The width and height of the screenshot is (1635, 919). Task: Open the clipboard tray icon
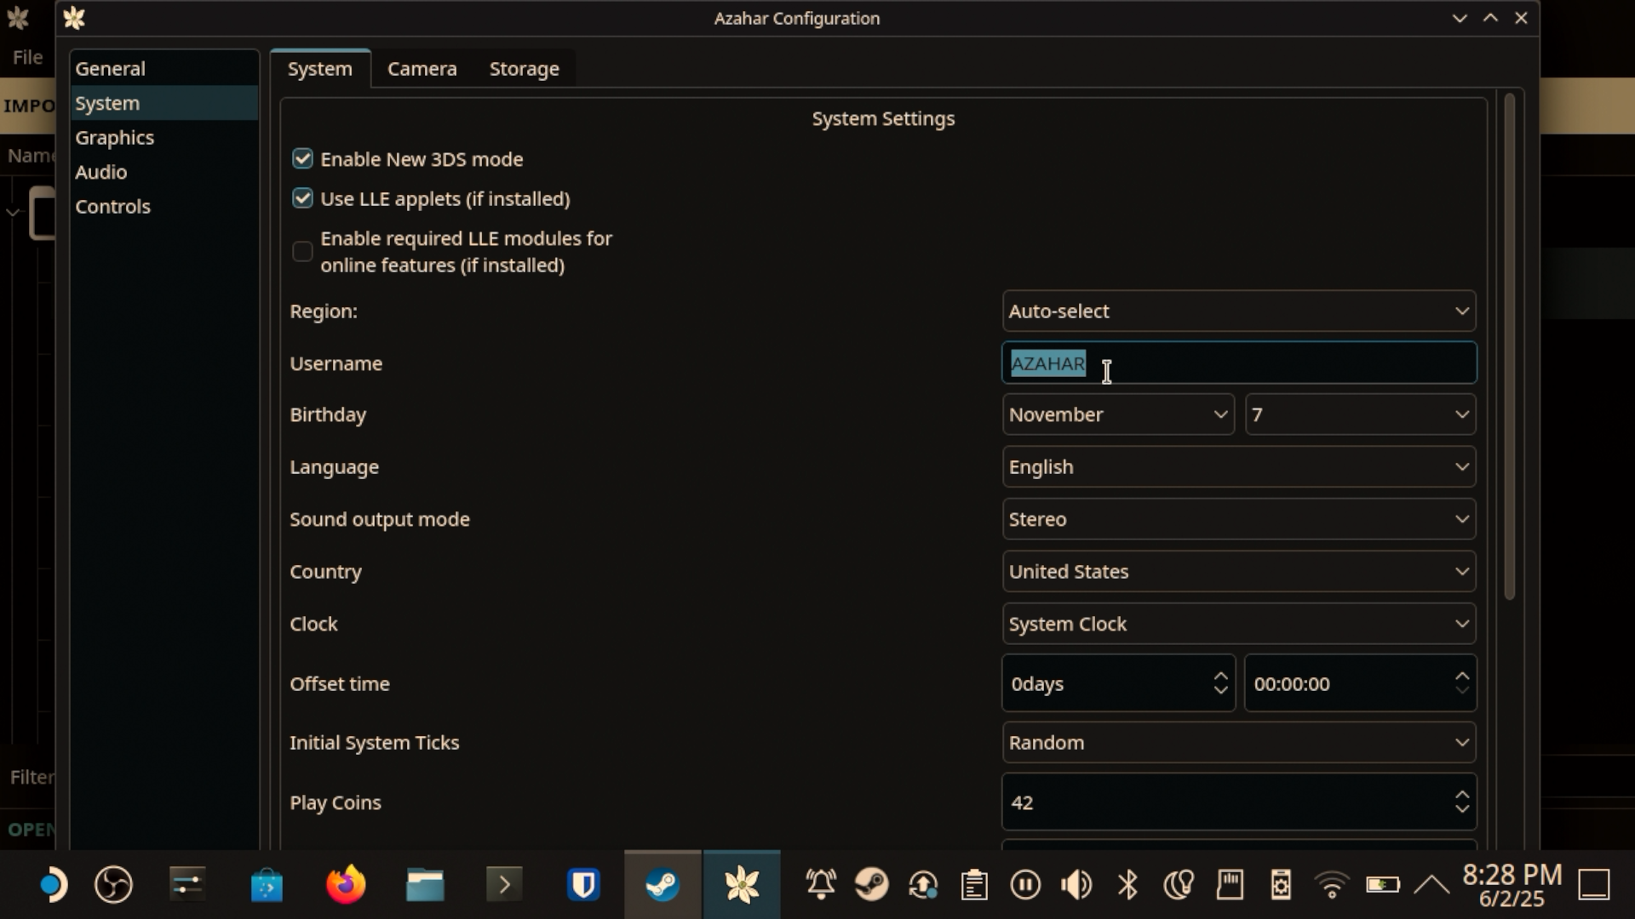coord(974,885)
